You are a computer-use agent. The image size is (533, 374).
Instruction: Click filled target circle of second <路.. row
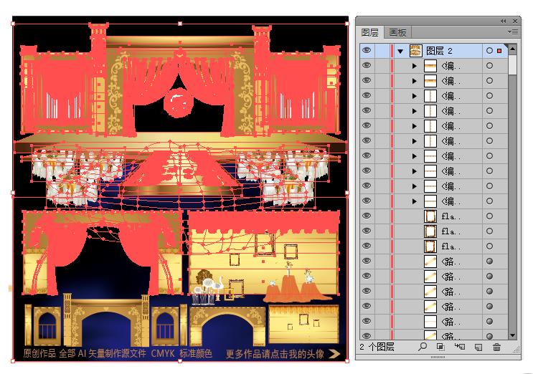pos(489,276)
